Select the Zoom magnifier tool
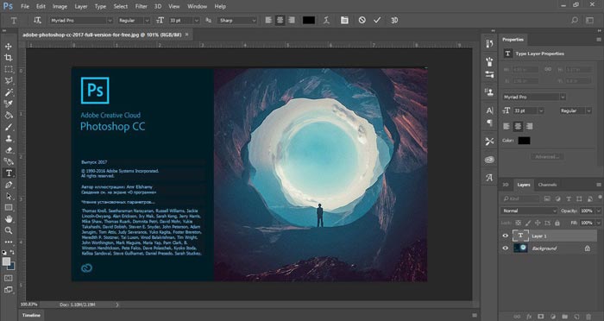This screenshot has height=321, width=604. (8, 230)
